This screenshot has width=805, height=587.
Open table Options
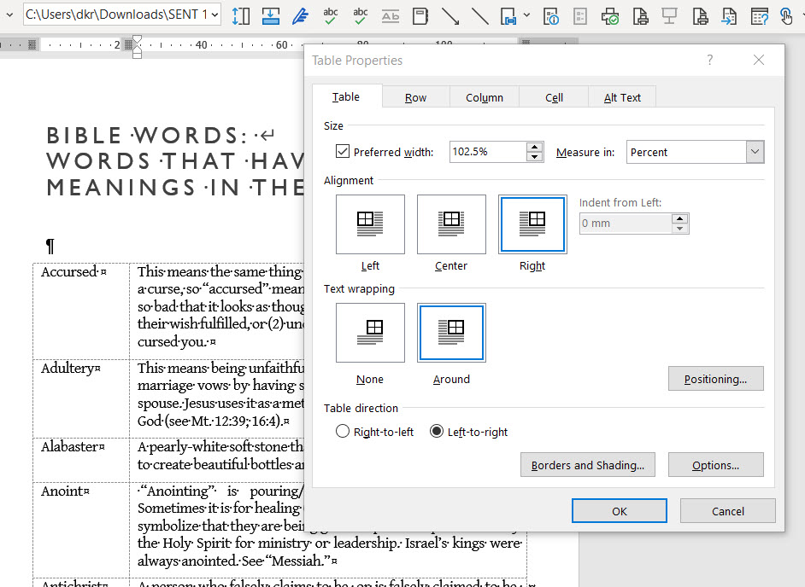pos(715,464)
